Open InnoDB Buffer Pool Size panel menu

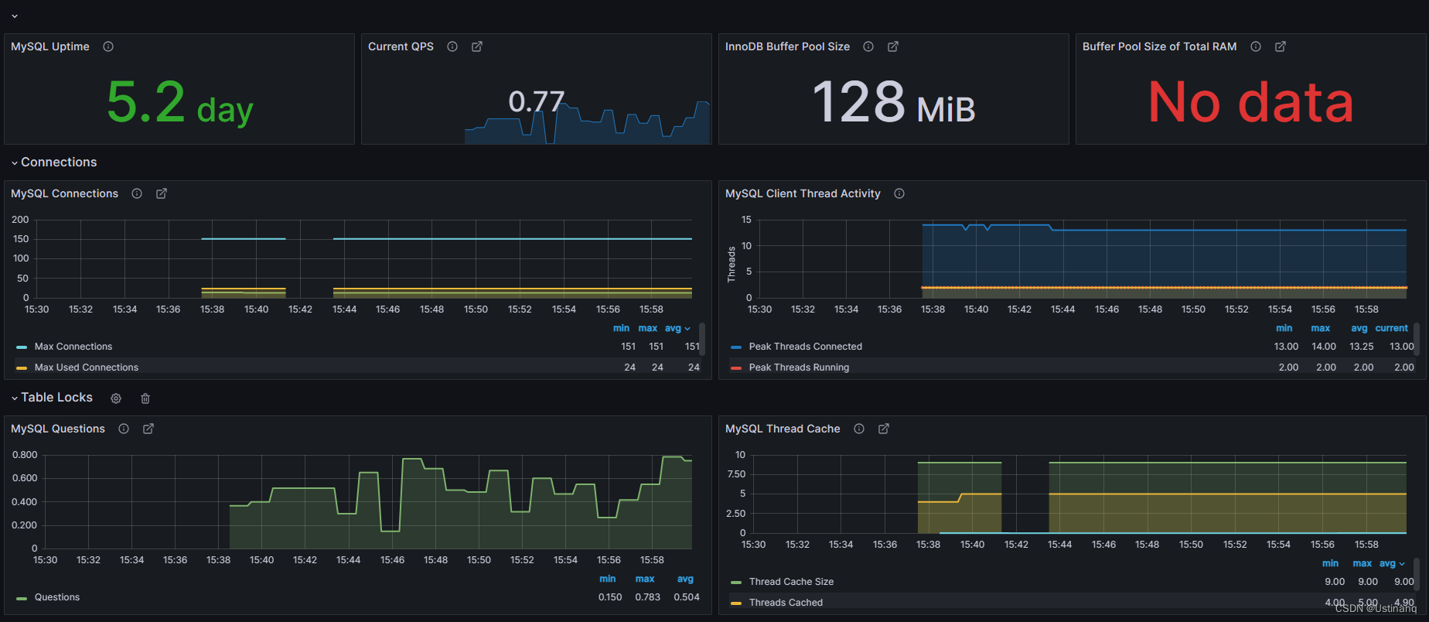[x=787, y=46]
